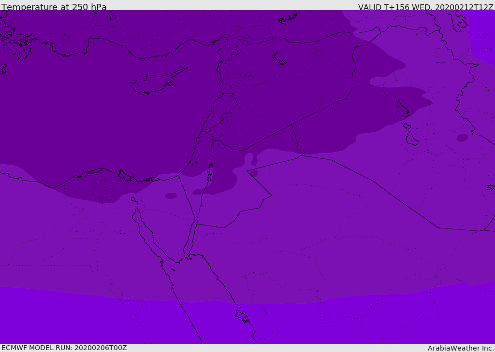Click the 'Temperature at 250 hPa' title
Viewport: 495px width, 352px height.
click(54, 7)
